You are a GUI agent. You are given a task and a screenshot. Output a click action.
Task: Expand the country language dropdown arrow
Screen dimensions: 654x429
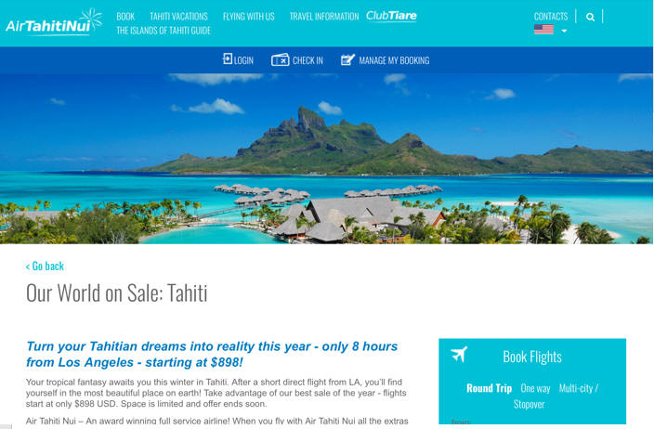coord(564,31)
